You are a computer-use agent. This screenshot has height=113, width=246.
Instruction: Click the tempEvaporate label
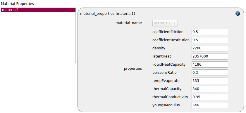click(166, 81)
